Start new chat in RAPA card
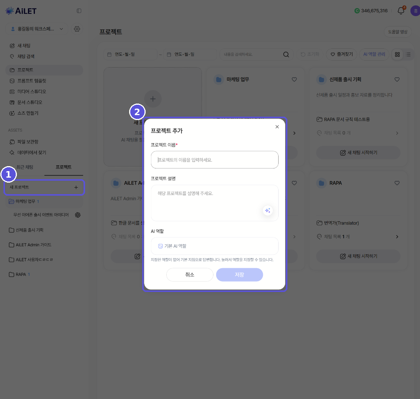The width and height of the screenshot is (420, 399). pos(358,256)
